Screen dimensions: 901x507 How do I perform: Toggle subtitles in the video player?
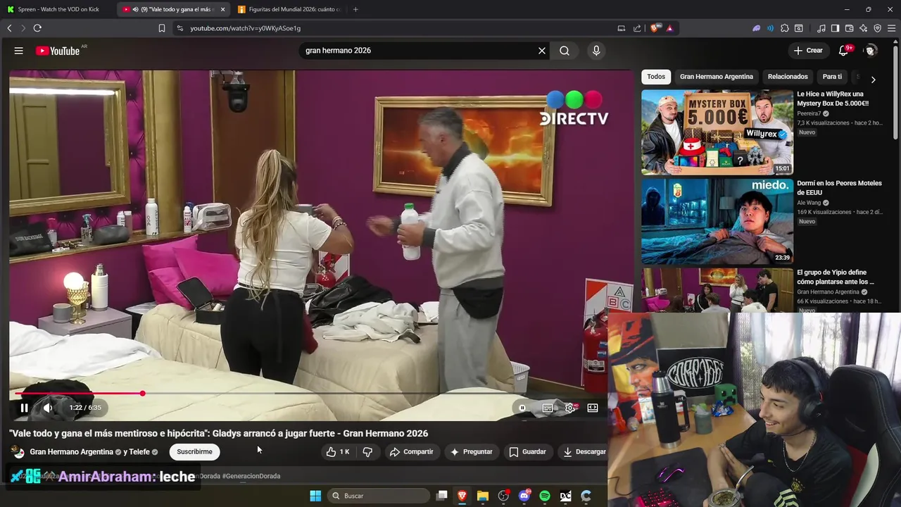pyautogui.click(x=547, y=408)
